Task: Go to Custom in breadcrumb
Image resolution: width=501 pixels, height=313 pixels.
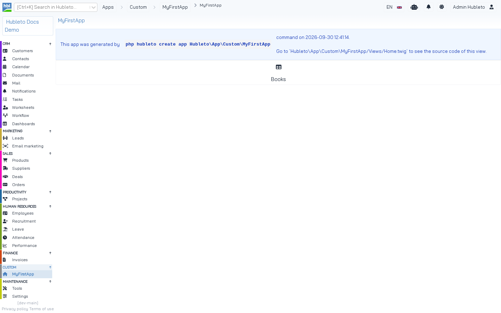Action: 138,7
